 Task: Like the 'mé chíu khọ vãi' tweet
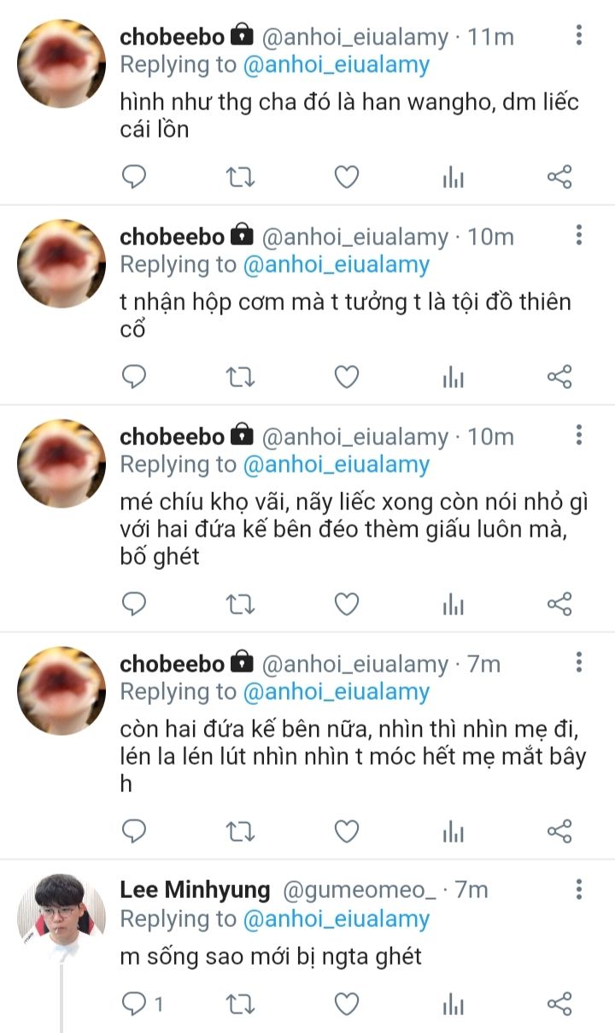(346, 605)
